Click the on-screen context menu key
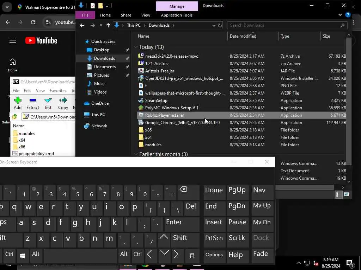361x270 pixels. click(192, 256)
